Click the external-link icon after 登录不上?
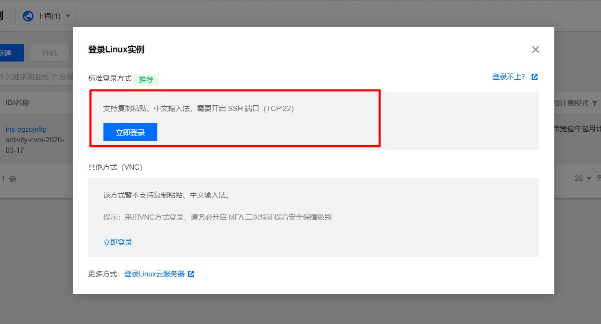 [x=534, y=77]
